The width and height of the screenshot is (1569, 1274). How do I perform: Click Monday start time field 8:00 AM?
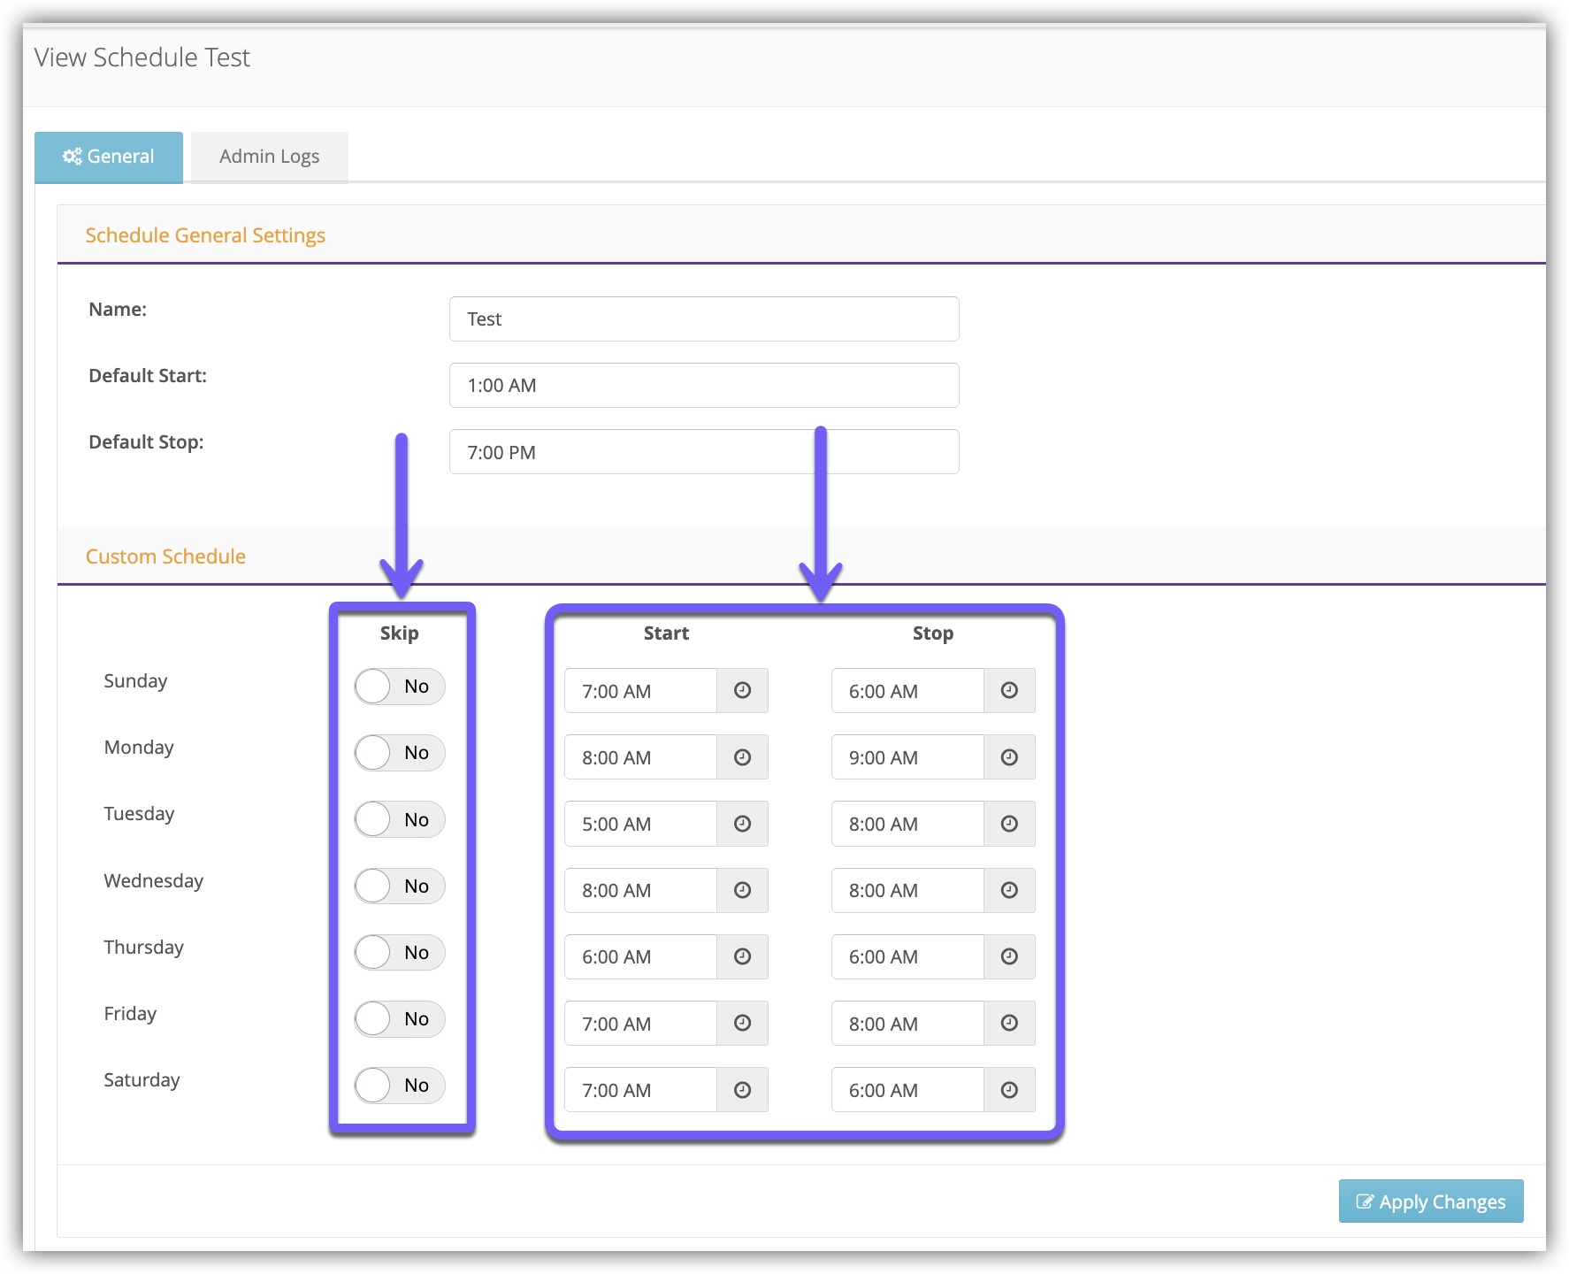pyautogui.click(x=640, y=757)
